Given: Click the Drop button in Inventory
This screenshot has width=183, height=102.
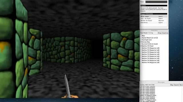Looking at the screenshot, I should [x=160, y=33].
